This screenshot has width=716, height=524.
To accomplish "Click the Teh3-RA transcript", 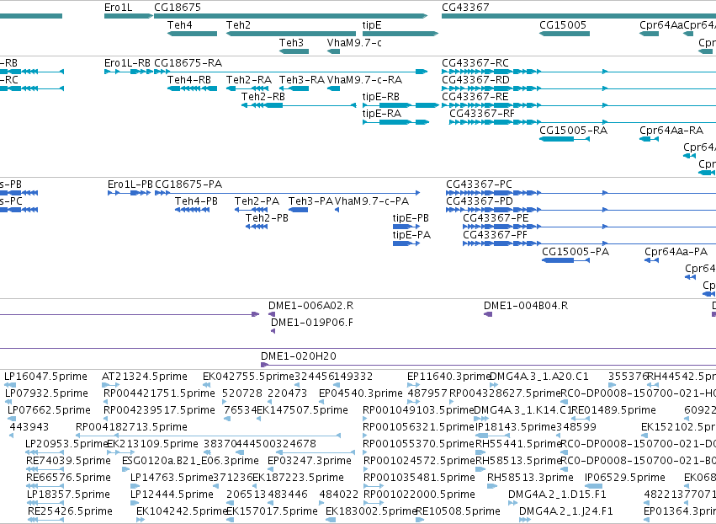I will click(x=294, y=88).
